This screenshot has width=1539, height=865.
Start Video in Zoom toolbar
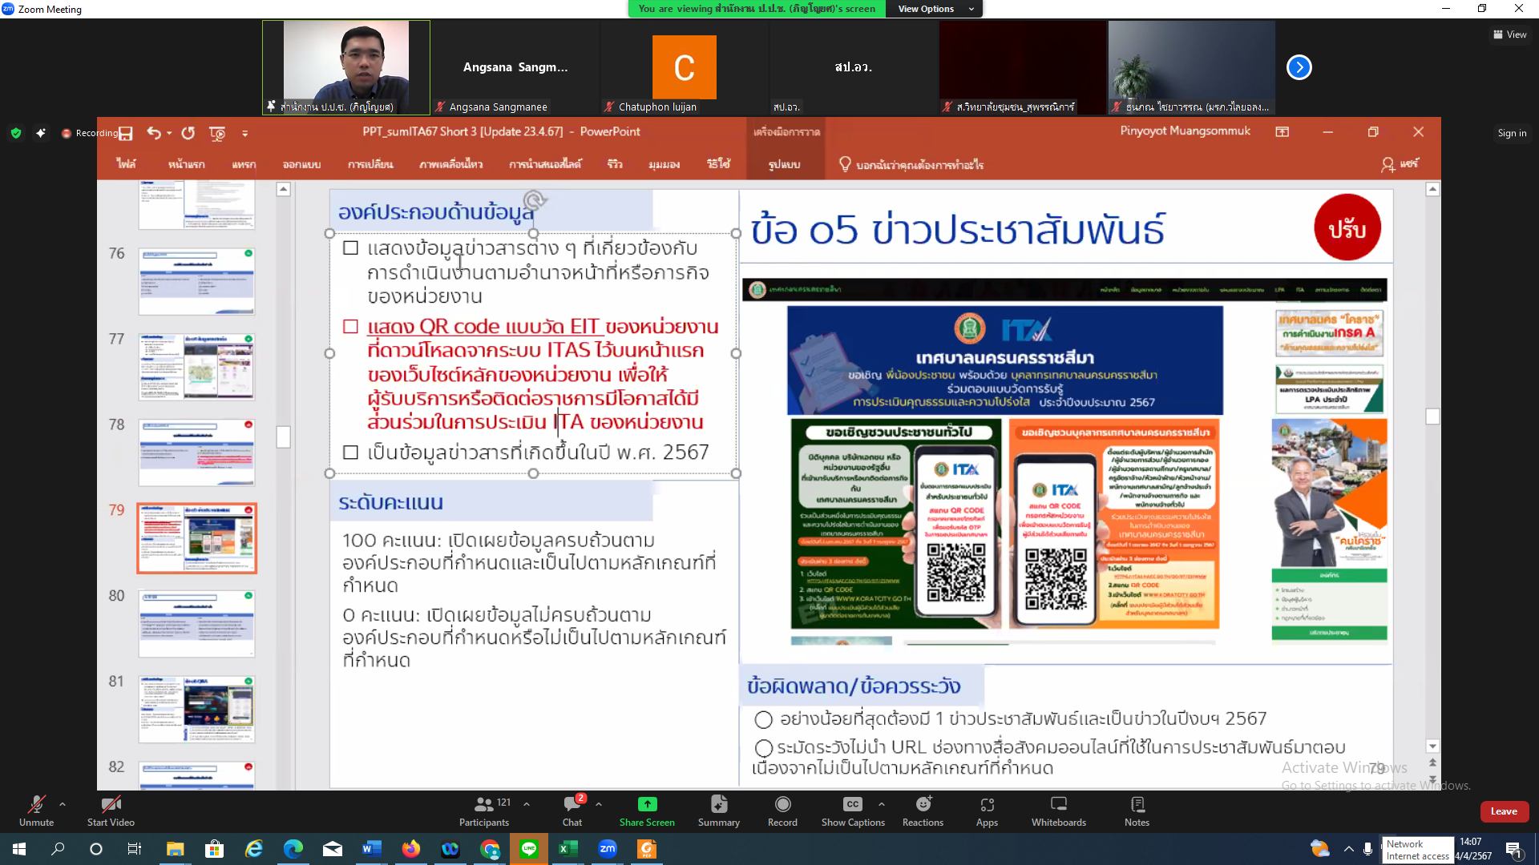tap(111, 811)
